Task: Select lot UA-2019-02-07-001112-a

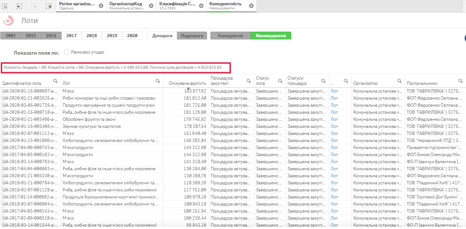Action: [31, 133]
